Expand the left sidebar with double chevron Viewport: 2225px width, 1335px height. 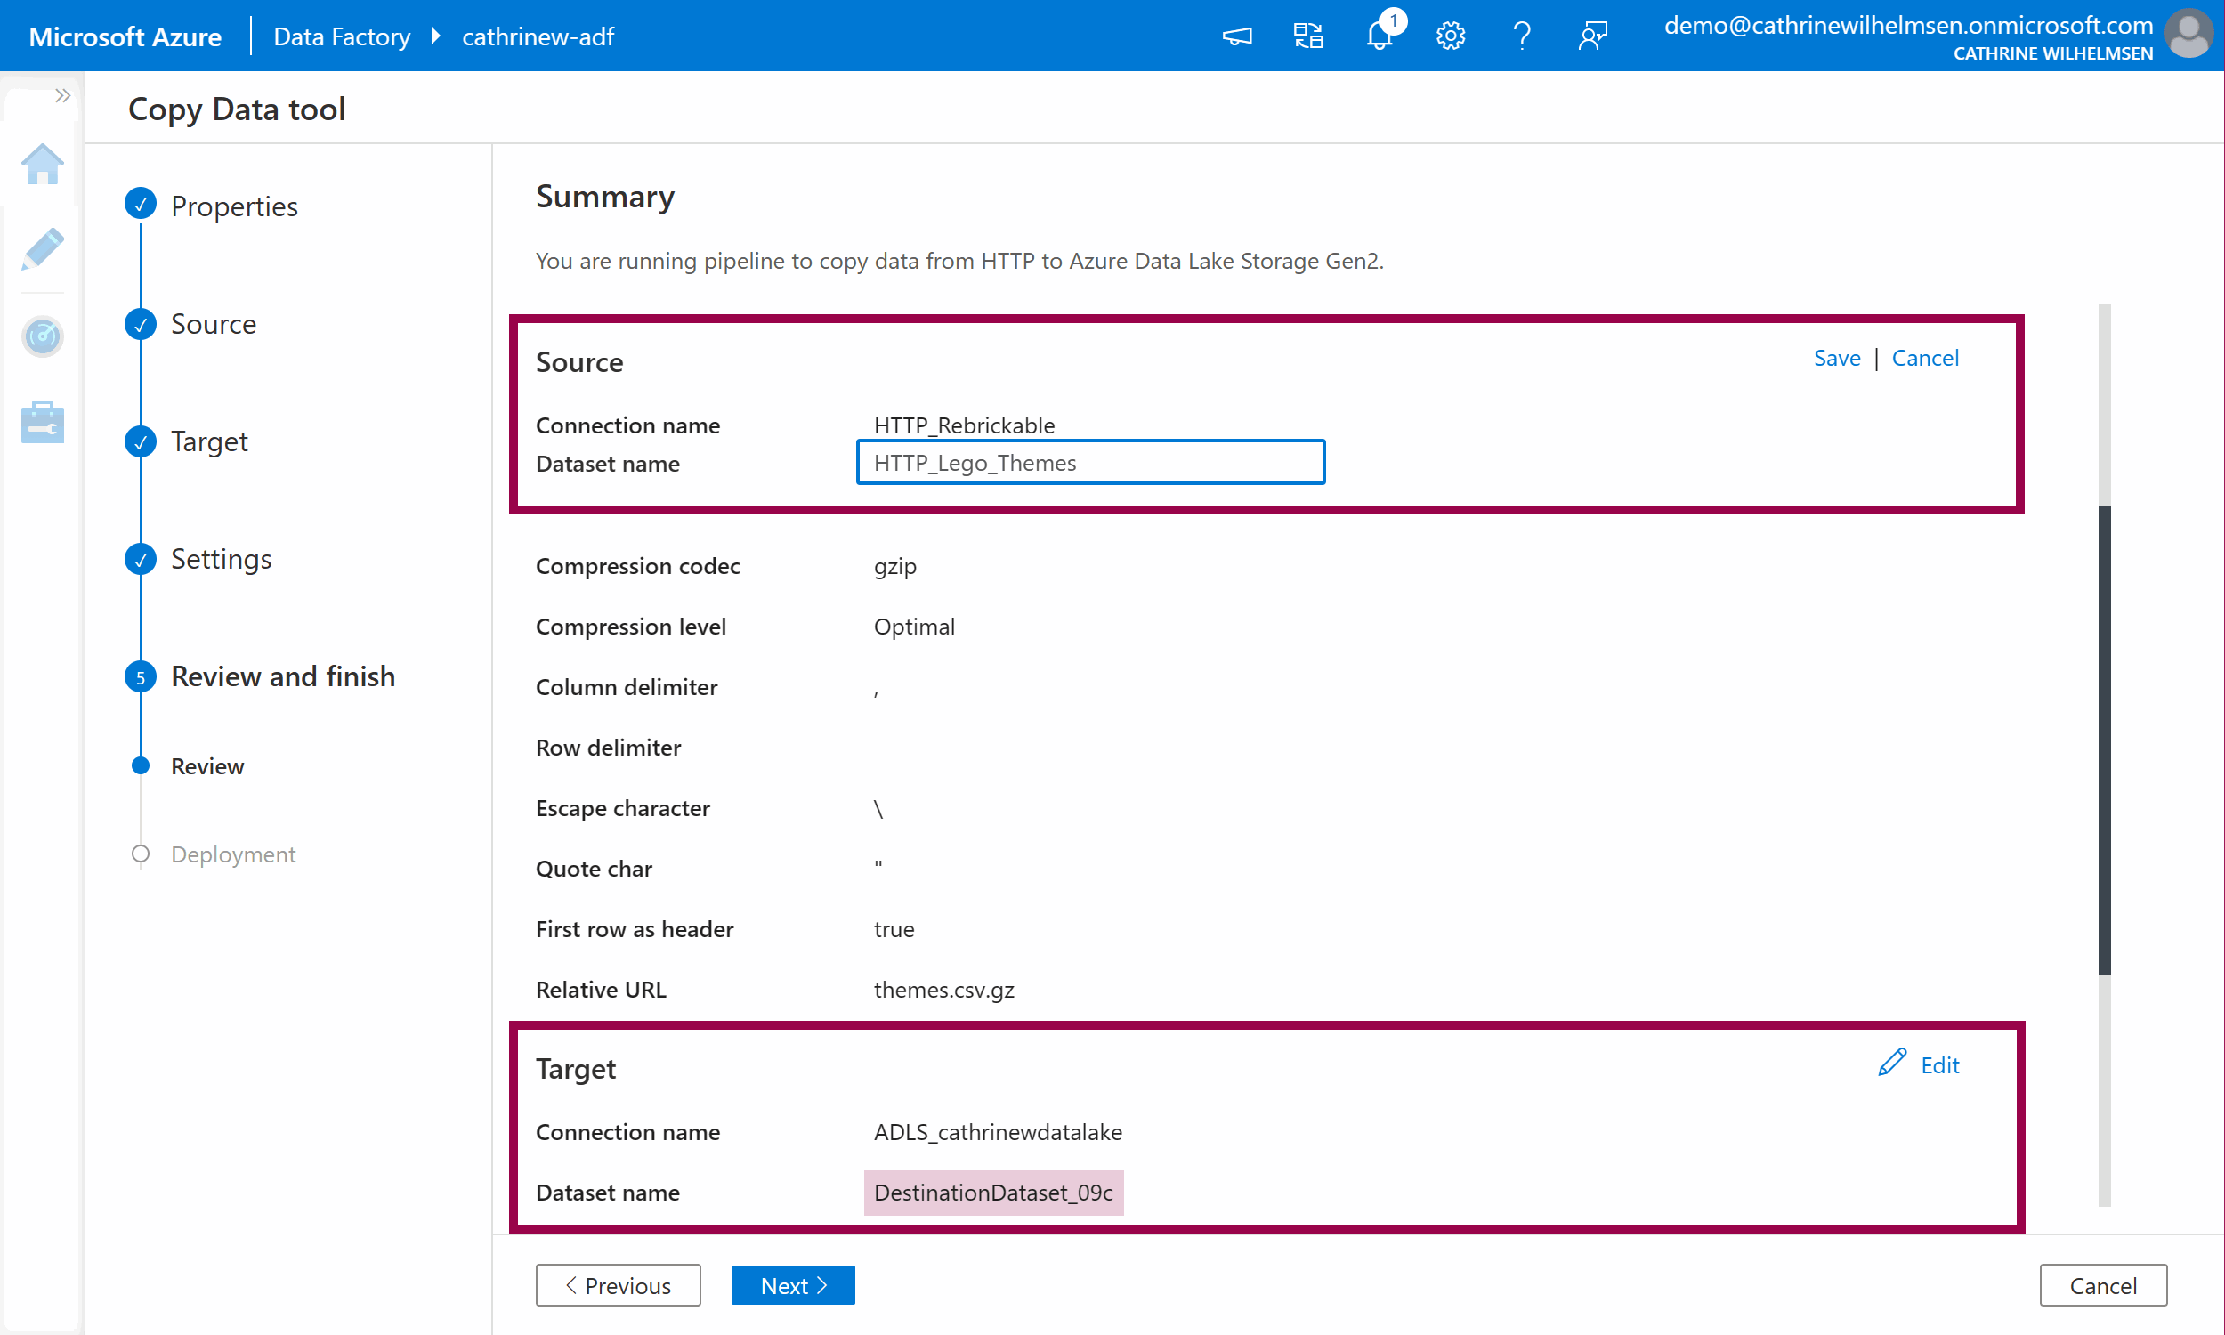click(62, 95)
